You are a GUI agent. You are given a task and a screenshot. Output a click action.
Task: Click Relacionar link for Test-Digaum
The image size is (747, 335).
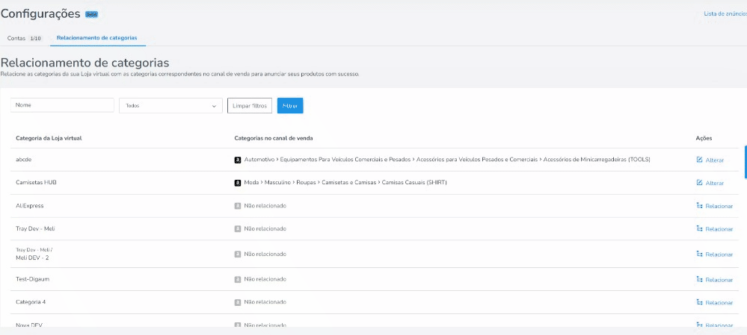(719, 280)
